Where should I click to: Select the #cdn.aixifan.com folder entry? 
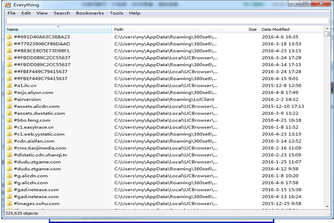coord(34,141)
